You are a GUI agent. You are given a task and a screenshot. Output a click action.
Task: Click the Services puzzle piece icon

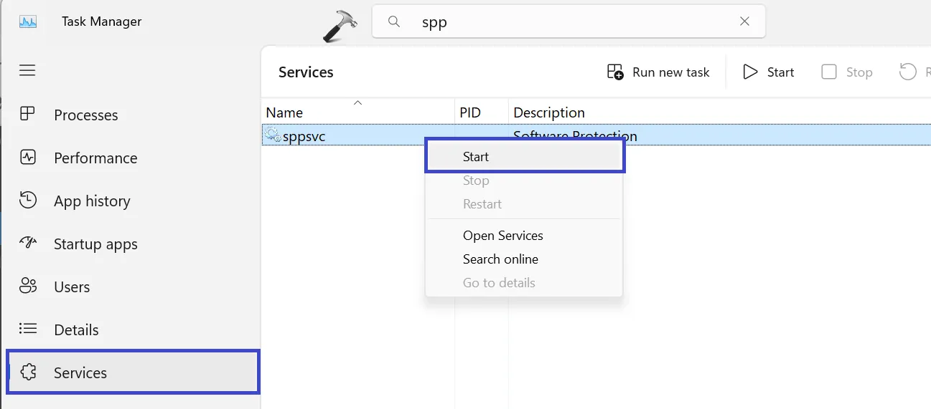pyautogui.click(x=27, y=372)
